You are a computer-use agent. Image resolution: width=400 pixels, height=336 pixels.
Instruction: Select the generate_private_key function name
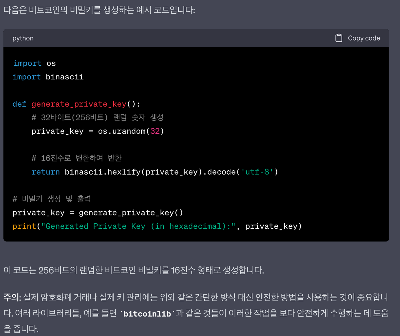pyautogui.click(x=79, y=104)
